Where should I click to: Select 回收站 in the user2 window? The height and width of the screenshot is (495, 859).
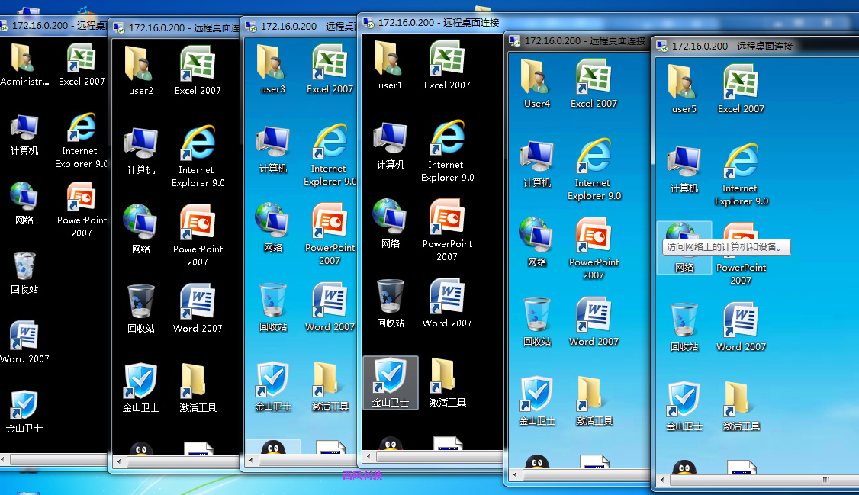[x=141, y=309]
